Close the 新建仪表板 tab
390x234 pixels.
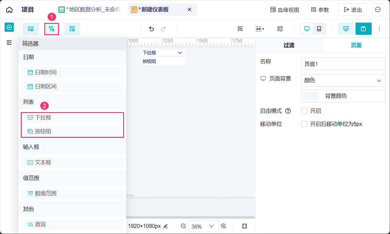[189, 10]
